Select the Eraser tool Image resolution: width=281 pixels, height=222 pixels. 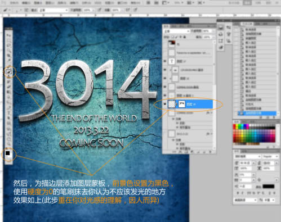(x=8, y=87)
